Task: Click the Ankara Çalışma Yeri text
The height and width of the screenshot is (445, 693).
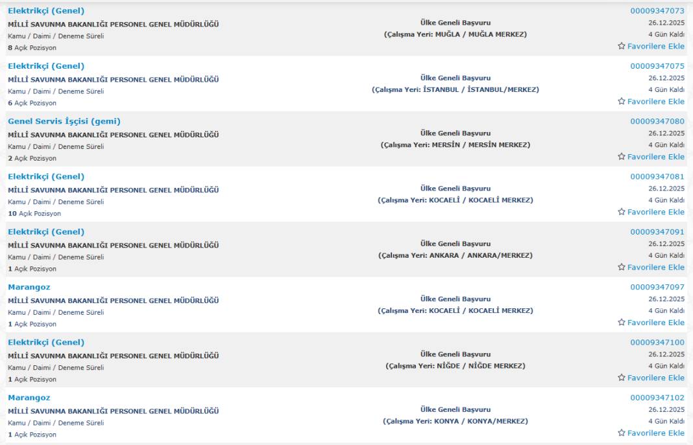Action: point(456,256)
